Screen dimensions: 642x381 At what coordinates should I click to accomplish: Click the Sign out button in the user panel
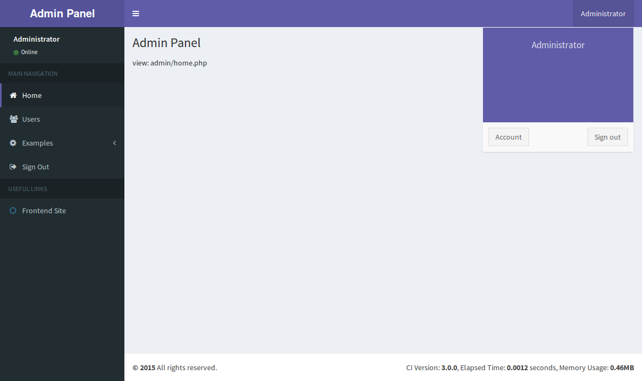pos(607,137)
